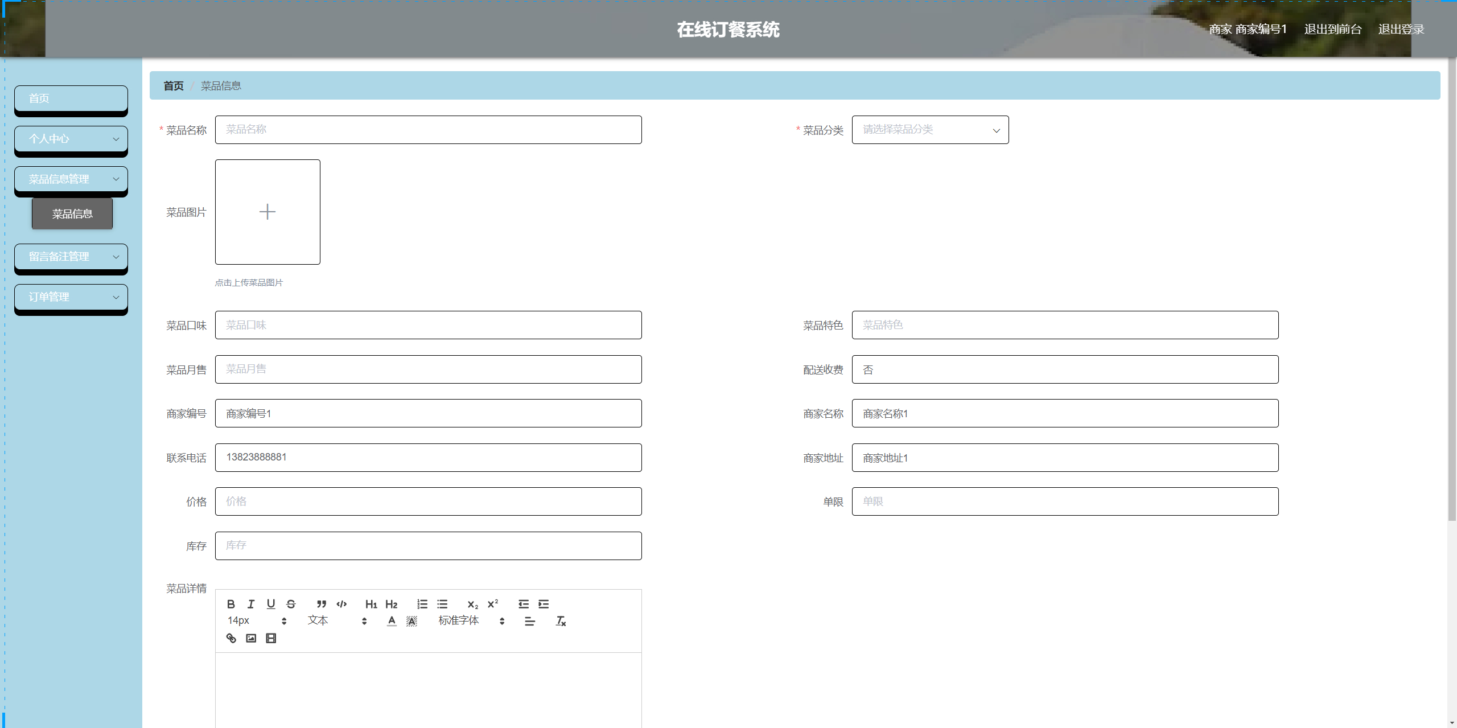Viewport: 1457px width, 728px height.
Task: Select the 菜品信息 submenu item
Action: click(72, 214)
